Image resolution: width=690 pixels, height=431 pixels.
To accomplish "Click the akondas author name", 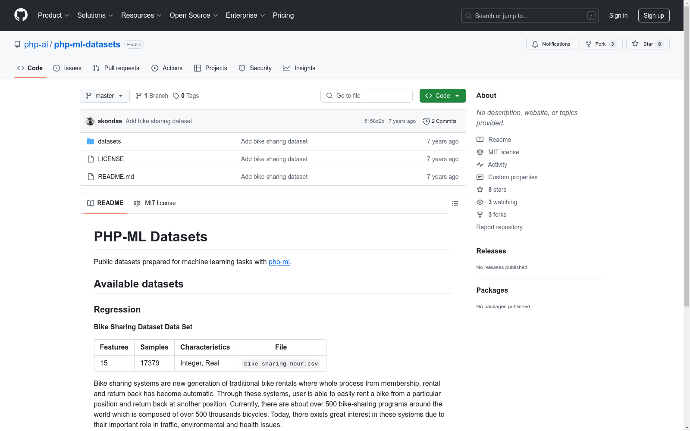I will pyautogui.click(x=110, y=121).
